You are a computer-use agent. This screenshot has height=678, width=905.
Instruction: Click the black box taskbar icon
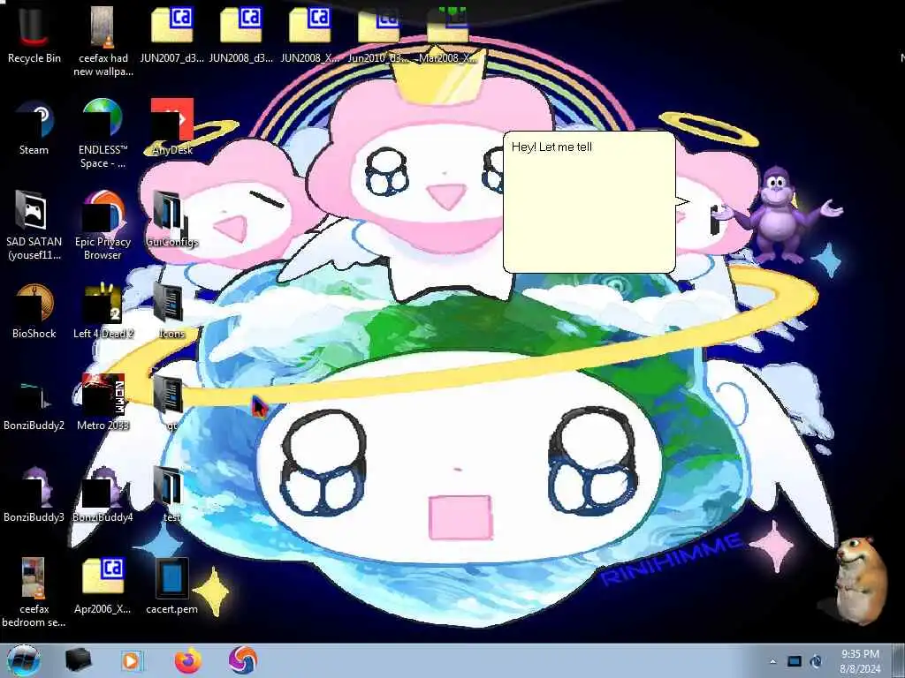tap(78, 660)
